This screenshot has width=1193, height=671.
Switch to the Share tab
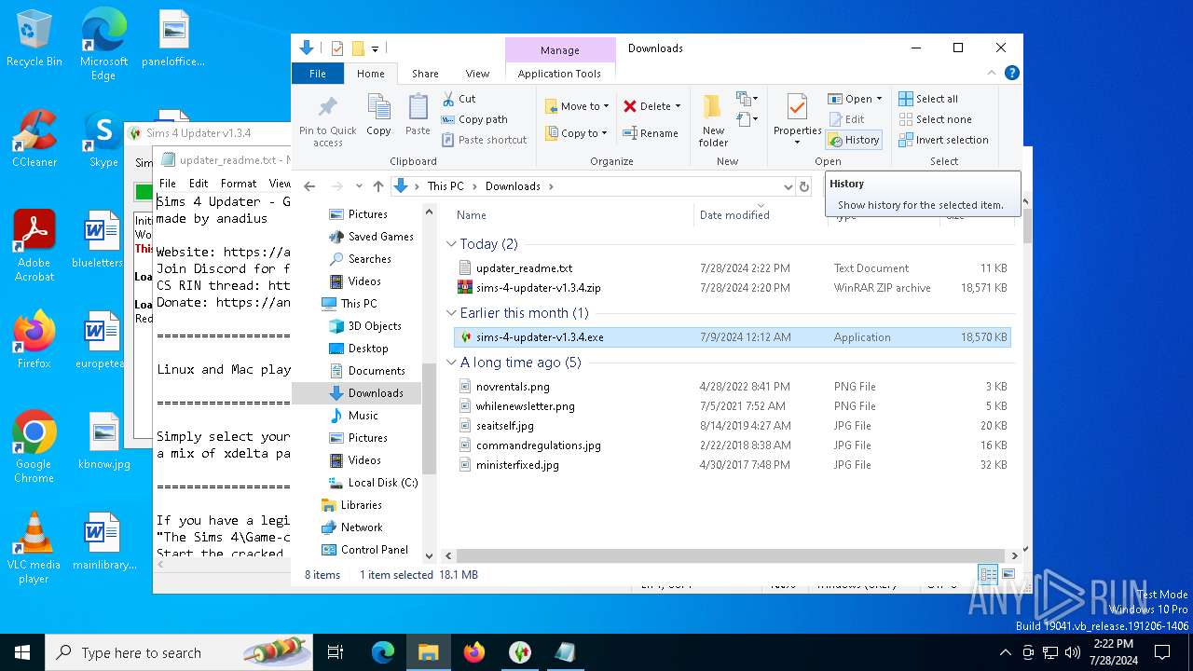(425, 74)
